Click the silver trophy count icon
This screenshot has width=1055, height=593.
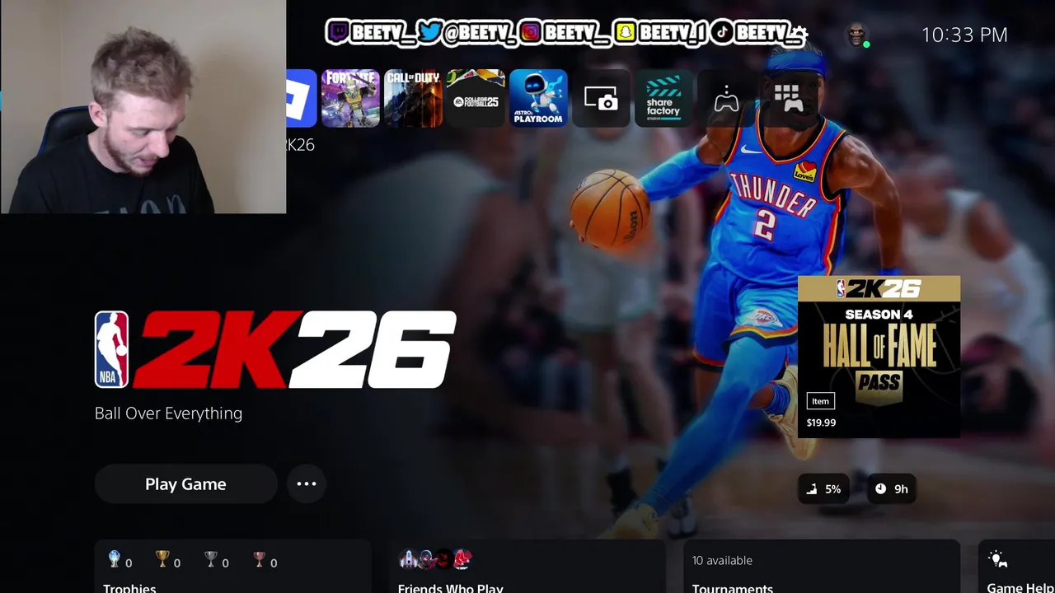pyautogui.click(x=211, y=560)
